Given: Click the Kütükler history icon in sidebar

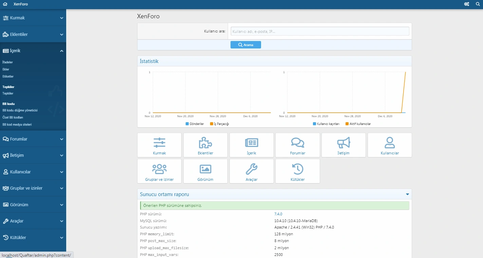Looking at the screenshot, I should pos(5,238).
